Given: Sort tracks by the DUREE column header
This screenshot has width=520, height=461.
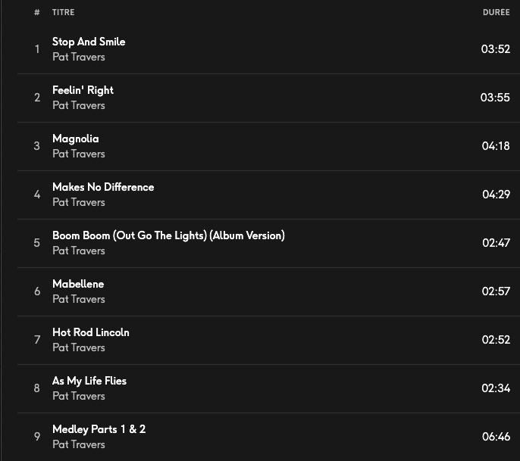Looking at the screenshot, I should pos(496,13).
